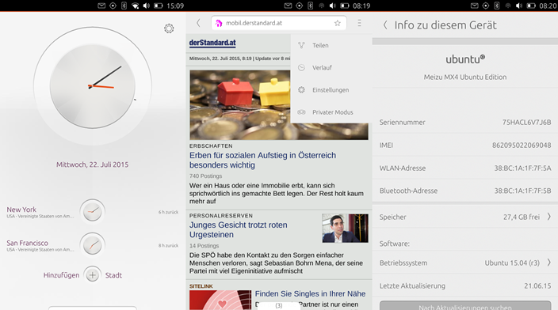
Task: Go back from Info zu diesem Gerät
Action: [385, 25]
